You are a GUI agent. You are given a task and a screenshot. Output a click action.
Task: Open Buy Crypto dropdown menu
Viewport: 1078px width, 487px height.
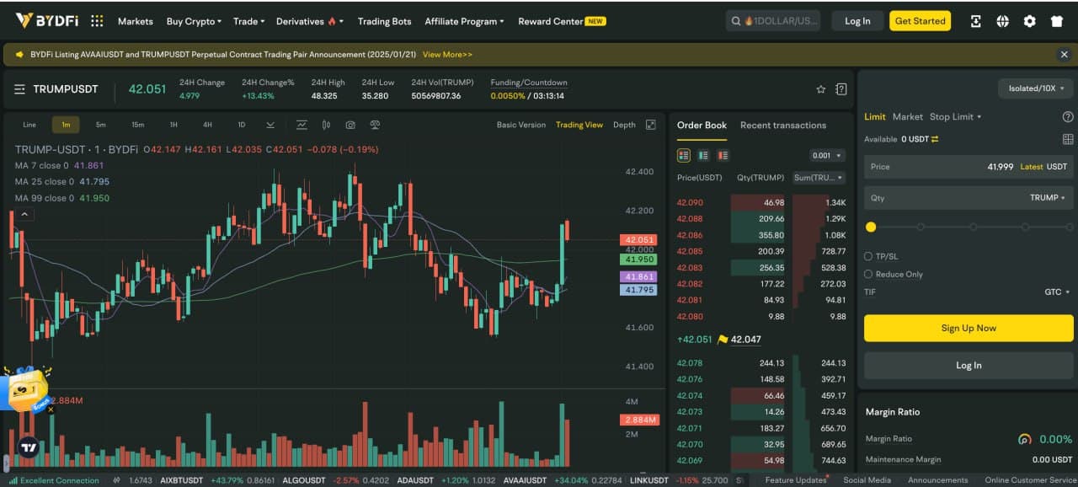coord(194,21)
